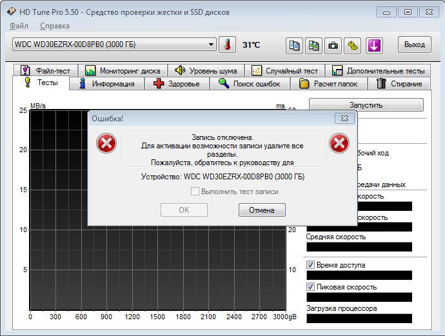The image size is (445, 336).
Task: Toggle the Время доступа checkbox
Action: click(x=310, y=265)
